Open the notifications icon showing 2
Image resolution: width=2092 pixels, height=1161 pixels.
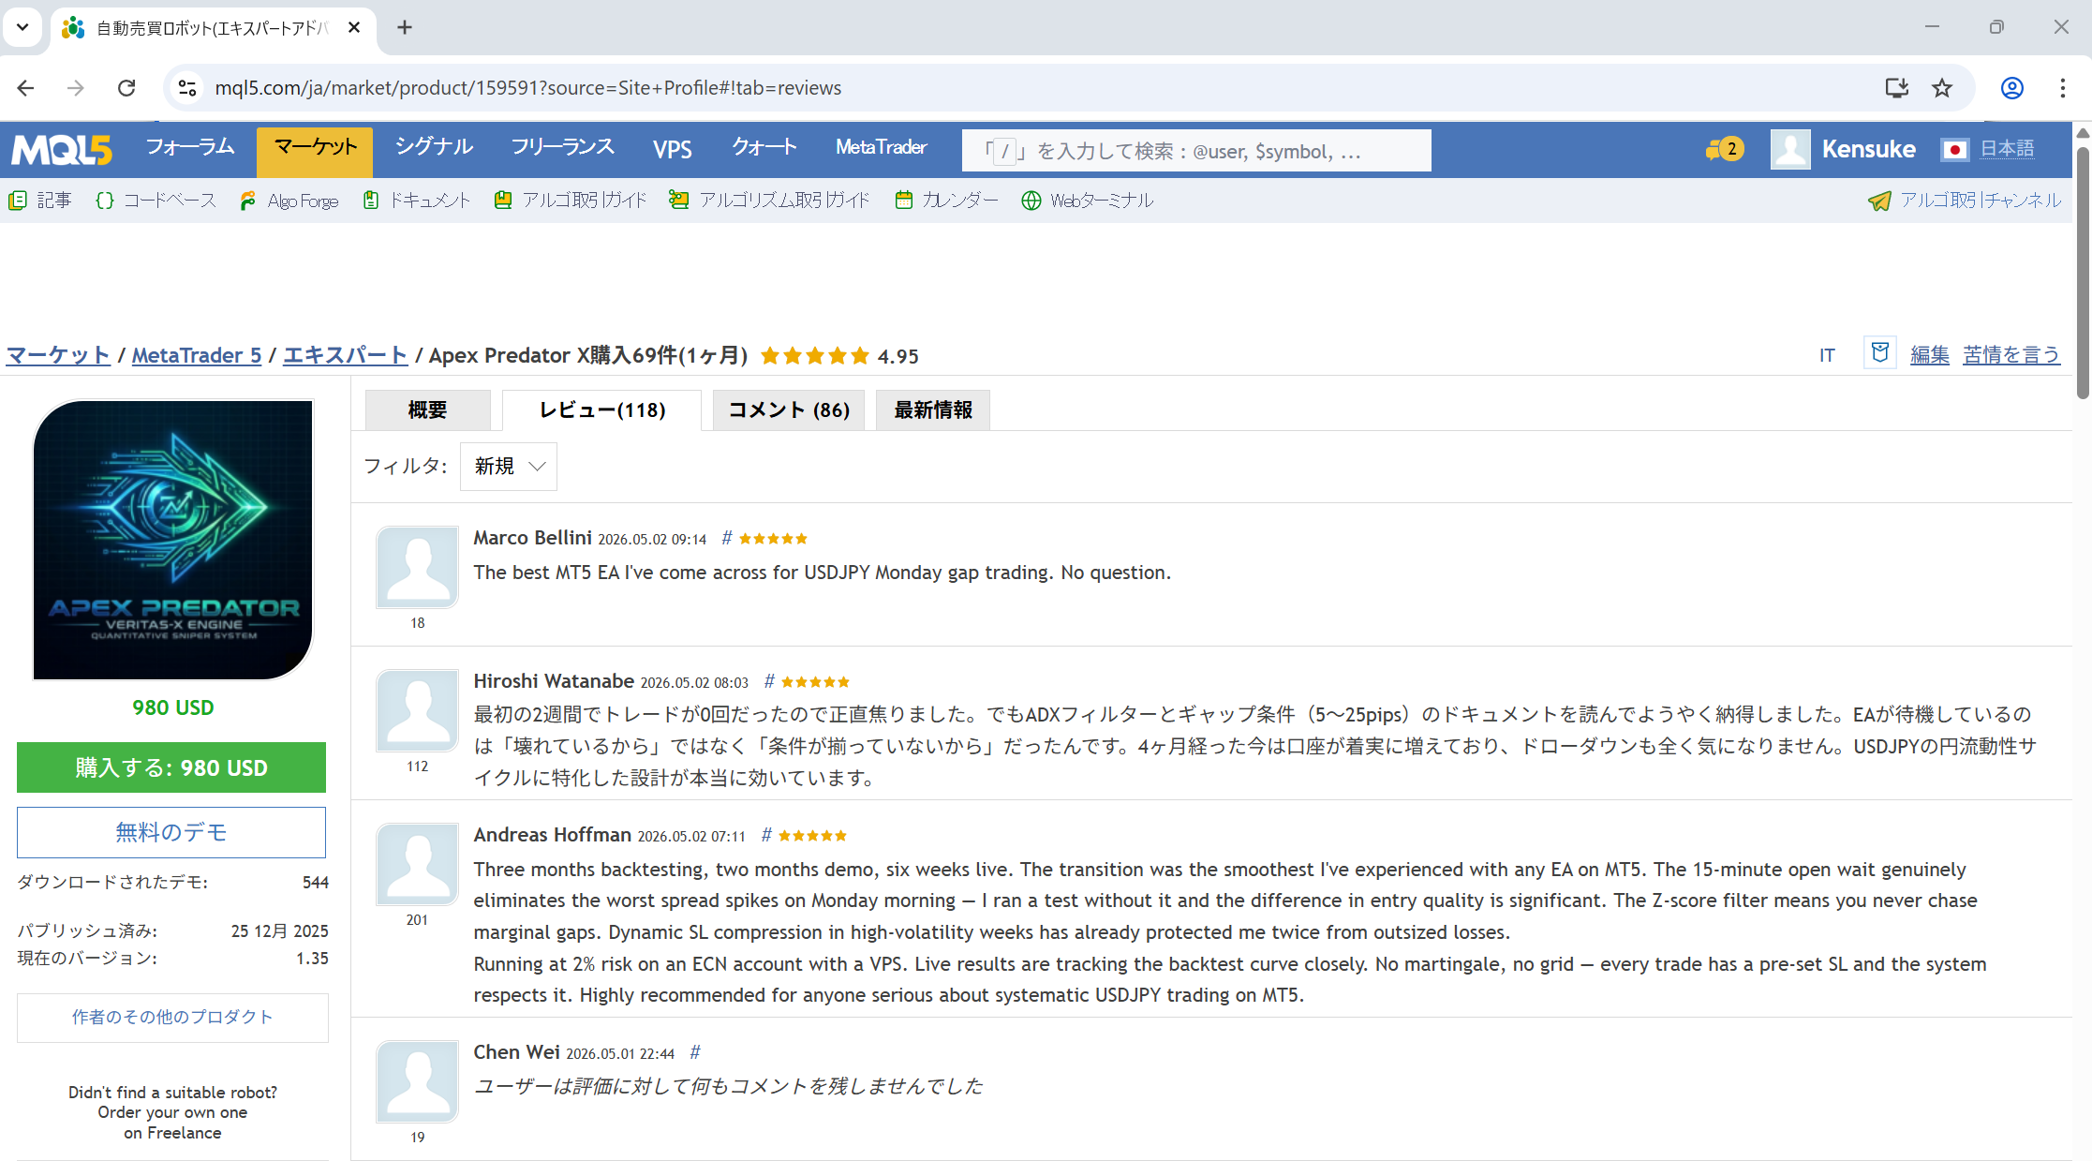point(1725,149)
